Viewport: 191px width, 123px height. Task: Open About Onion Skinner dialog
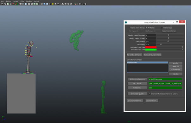tap(135, 101)
